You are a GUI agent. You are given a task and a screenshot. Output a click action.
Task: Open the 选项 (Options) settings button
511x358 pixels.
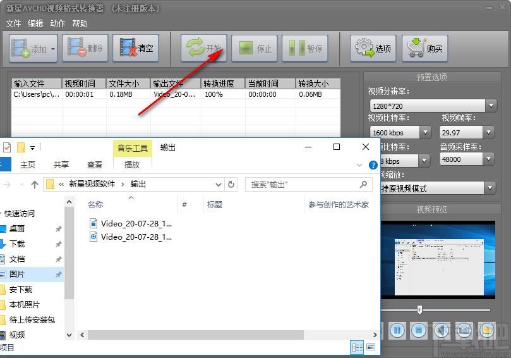[x=373, y=48]
